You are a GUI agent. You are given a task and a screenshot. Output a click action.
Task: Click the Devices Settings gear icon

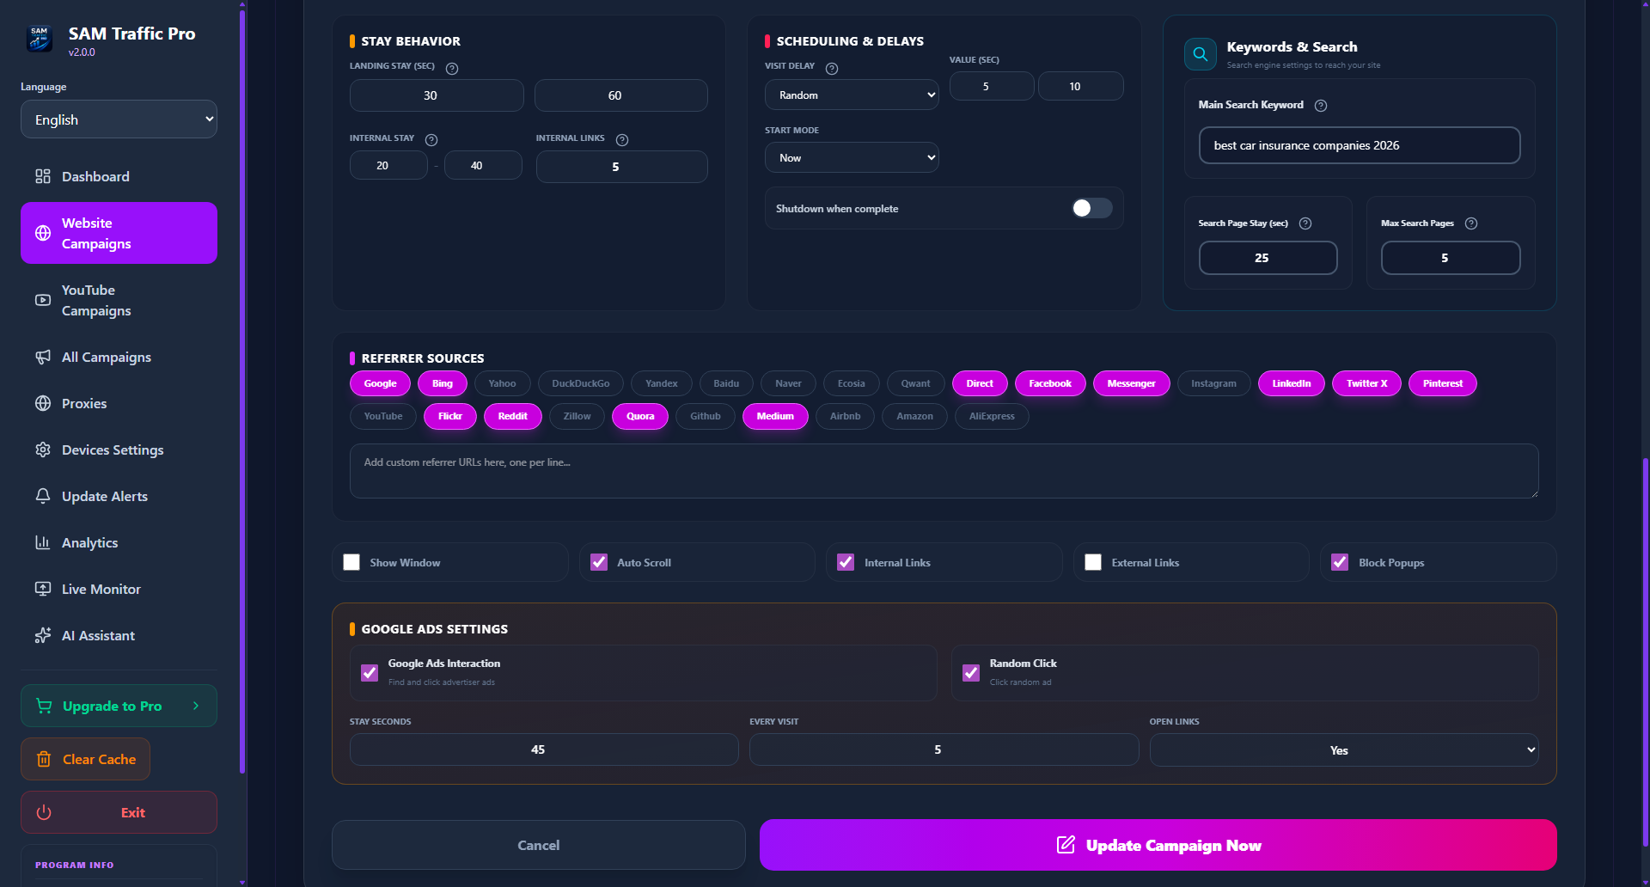point(43,450)
